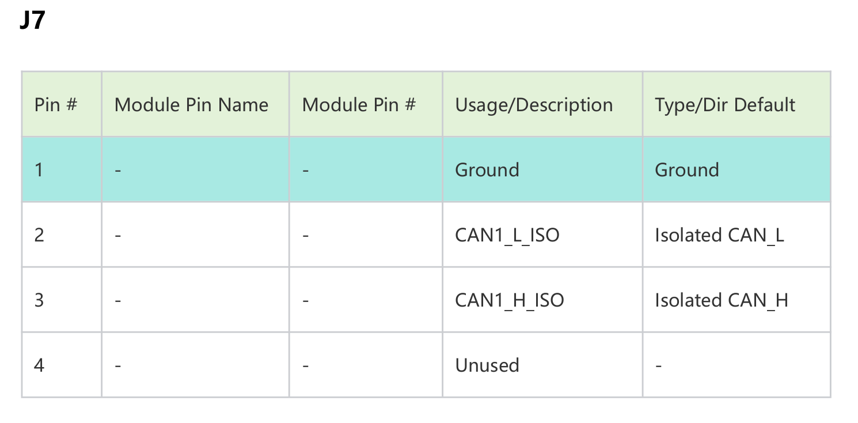Click the Isolated CAN_H cell
Screen dimensions: 858x423
722,300
